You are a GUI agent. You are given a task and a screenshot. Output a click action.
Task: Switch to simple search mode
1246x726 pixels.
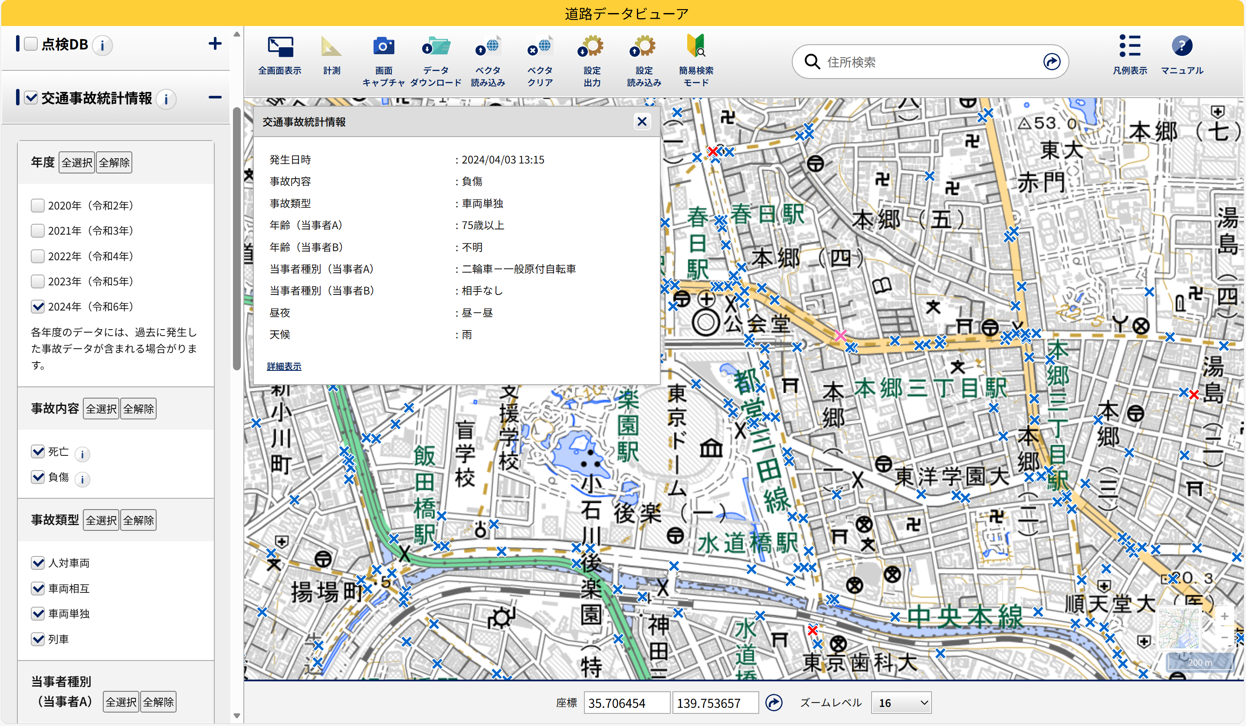[696, 47]
